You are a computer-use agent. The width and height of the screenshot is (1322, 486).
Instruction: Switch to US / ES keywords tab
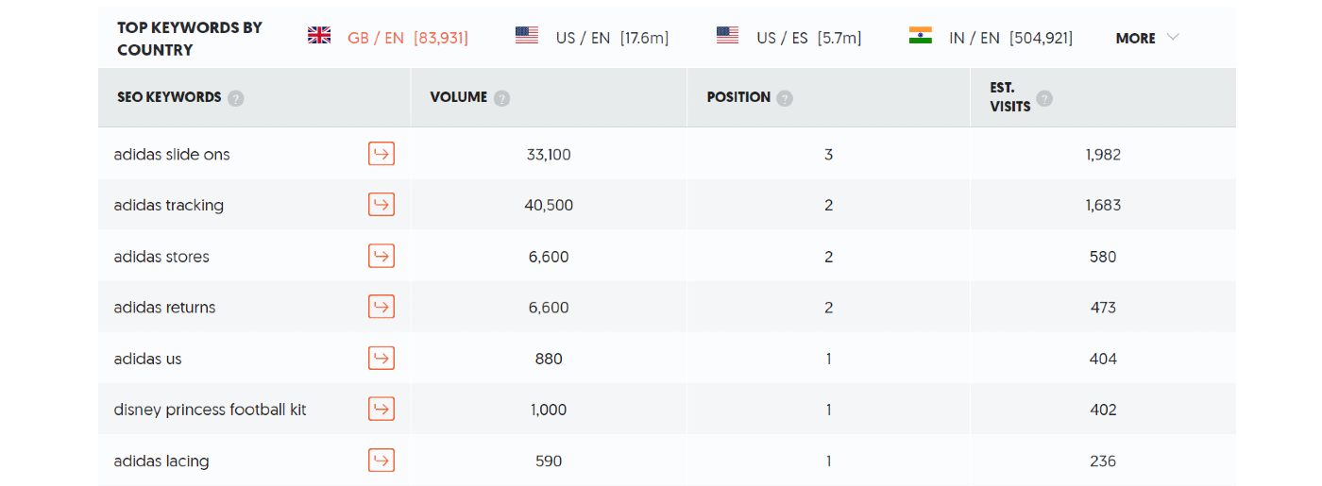pos(788,38)
